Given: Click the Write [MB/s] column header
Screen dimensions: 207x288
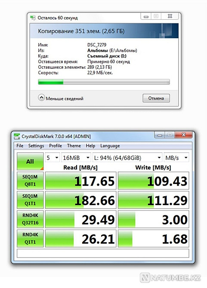Looking at the screenshot, I should point(153,168).
